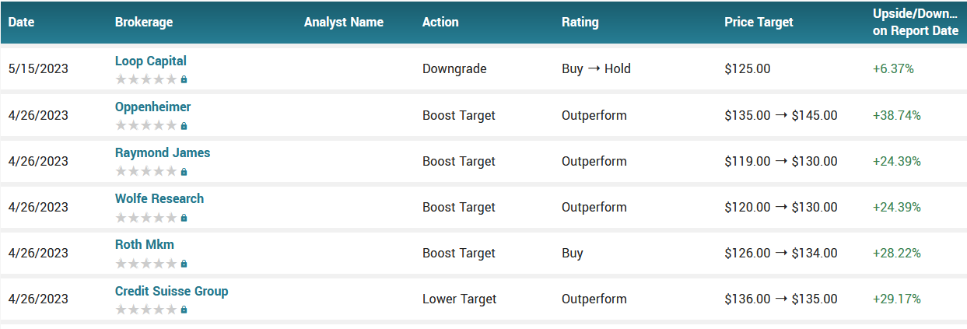The width and height of the screenshot is (967, 329).
Task: Open the Loop Capital brokerage link
Action: (151, 61)
